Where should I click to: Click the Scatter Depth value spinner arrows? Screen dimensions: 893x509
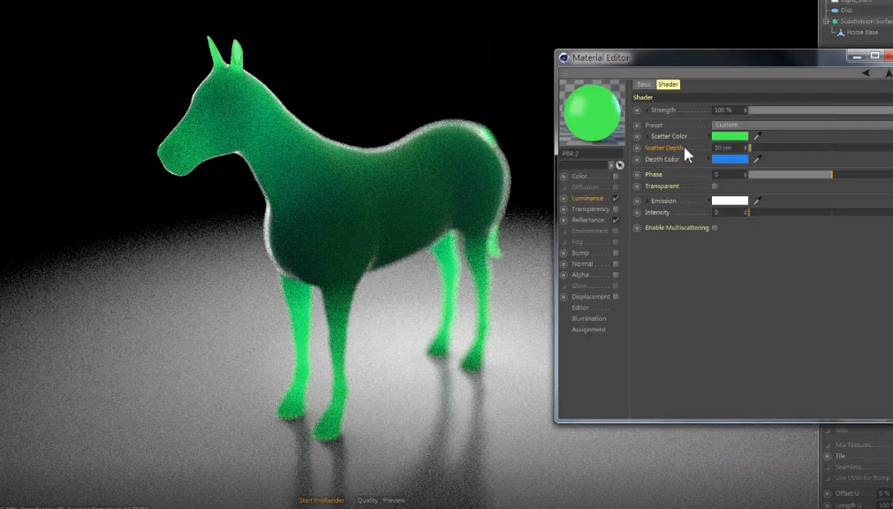click(745, 148)
